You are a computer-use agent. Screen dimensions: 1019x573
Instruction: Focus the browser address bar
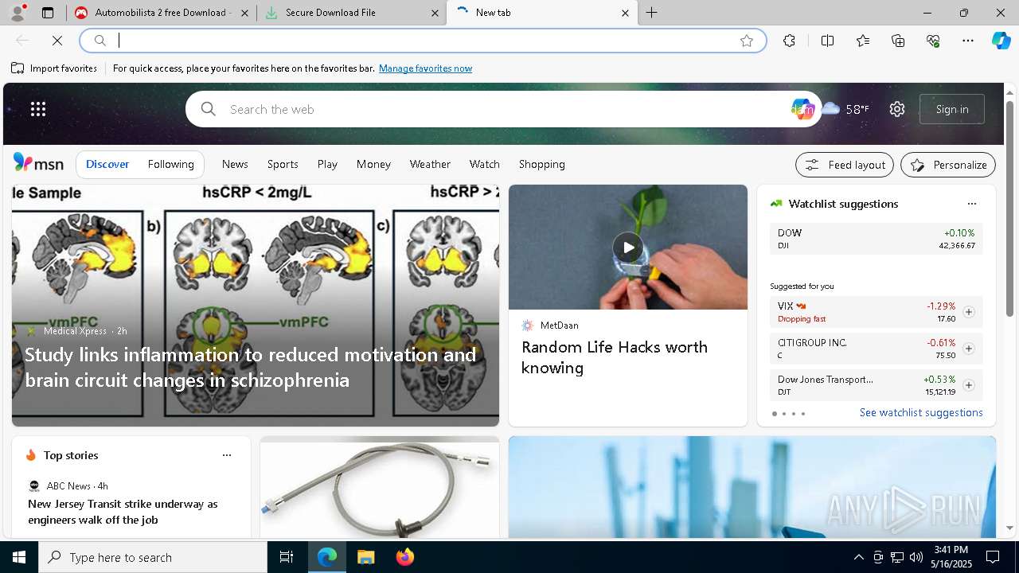pos(422,41)
